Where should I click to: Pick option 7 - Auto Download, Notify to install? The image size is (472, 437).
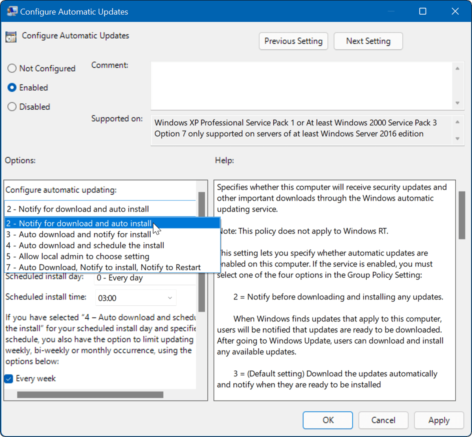click(x=102, y=267)
